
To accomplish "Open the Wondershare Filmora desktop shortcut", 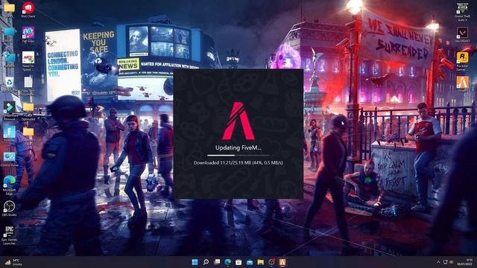I will click(x=9, y=111).
